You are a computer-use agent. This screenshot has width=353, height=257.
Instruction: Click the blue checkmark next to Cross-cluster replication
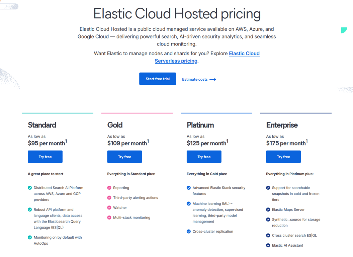(189, 232)
